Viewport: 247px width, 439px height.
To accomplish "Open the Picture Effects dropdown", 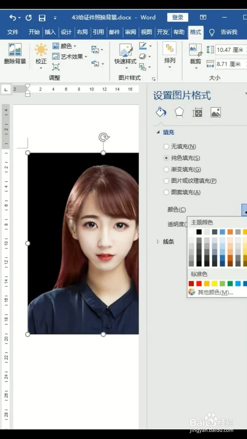I will [145, 56].
